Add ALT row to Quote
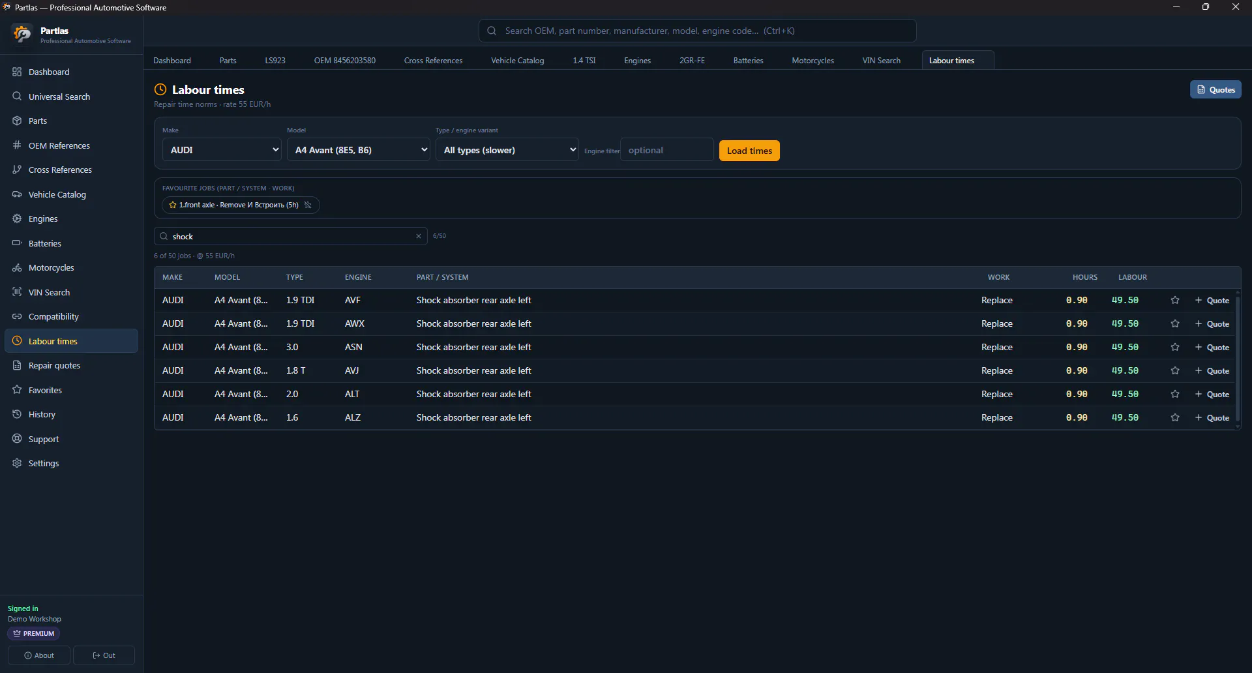Screen dimensions: 1252x673 pyautogui.click(x=1212, y=395)
